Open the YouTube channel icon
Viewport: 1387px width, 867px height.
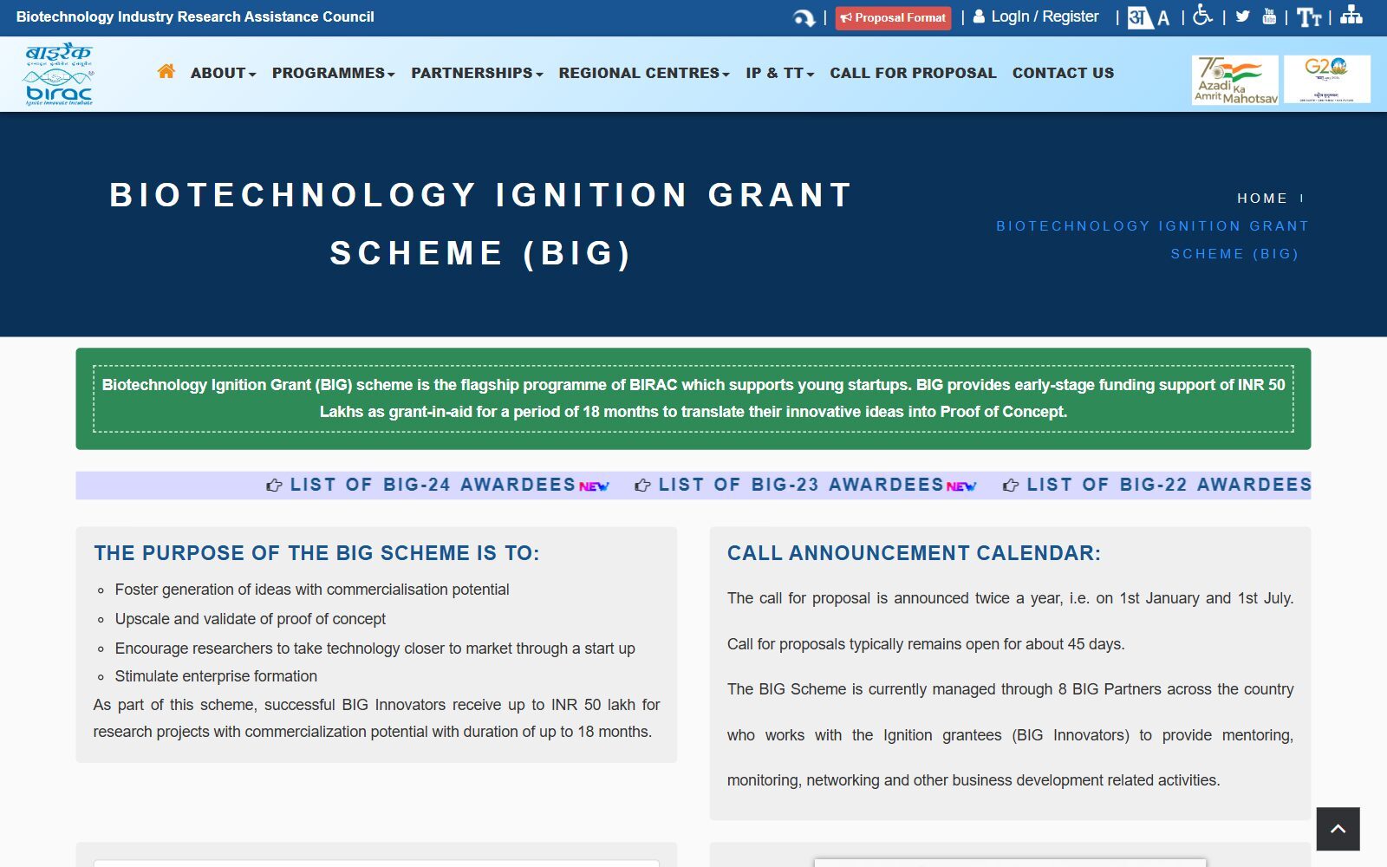pos(1269,16)
